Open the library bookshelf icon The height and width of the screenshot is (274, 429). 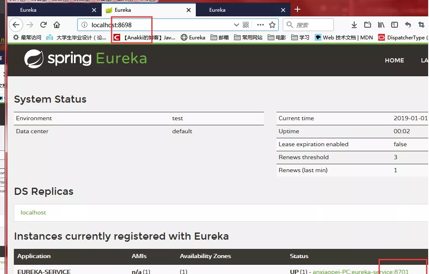click(x=381, y=25)
